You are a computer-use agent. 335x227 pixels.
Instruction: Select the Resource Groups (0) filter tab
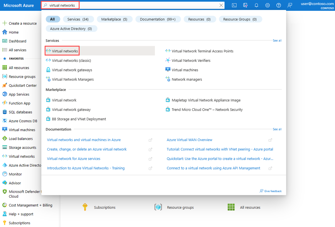[240, 19]
